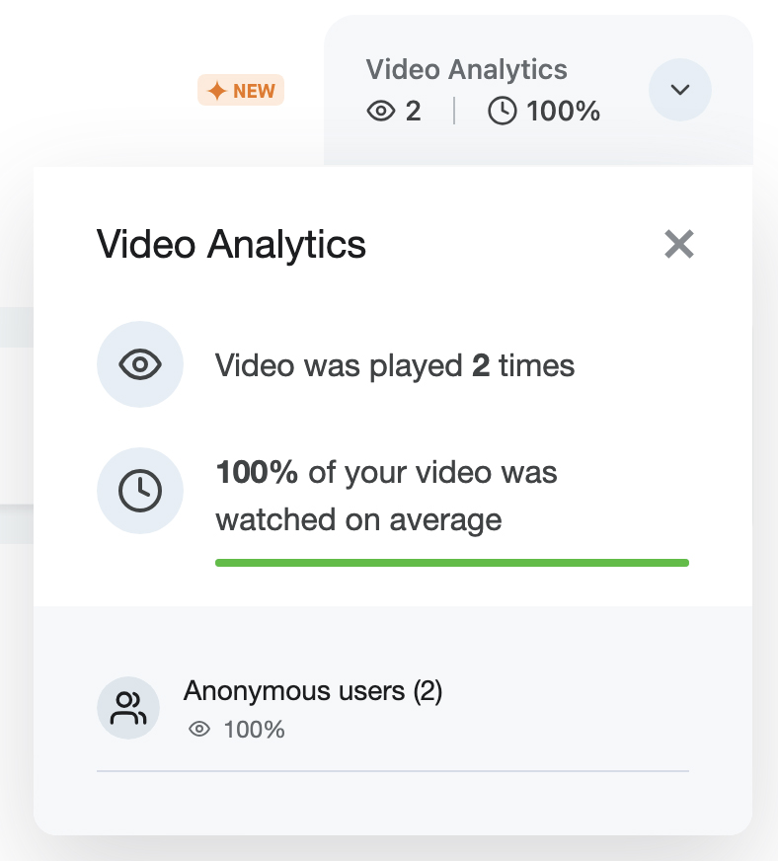The image size is (778, 861).
Task: Collapse Video Analytics with the chevron button
Action: (679, 90)
